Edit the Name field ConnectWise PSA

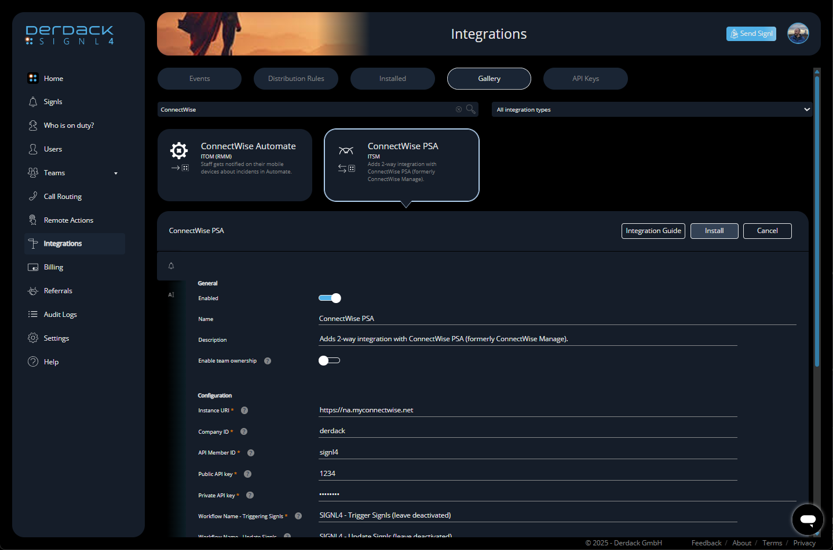click(x=557, y=319)
